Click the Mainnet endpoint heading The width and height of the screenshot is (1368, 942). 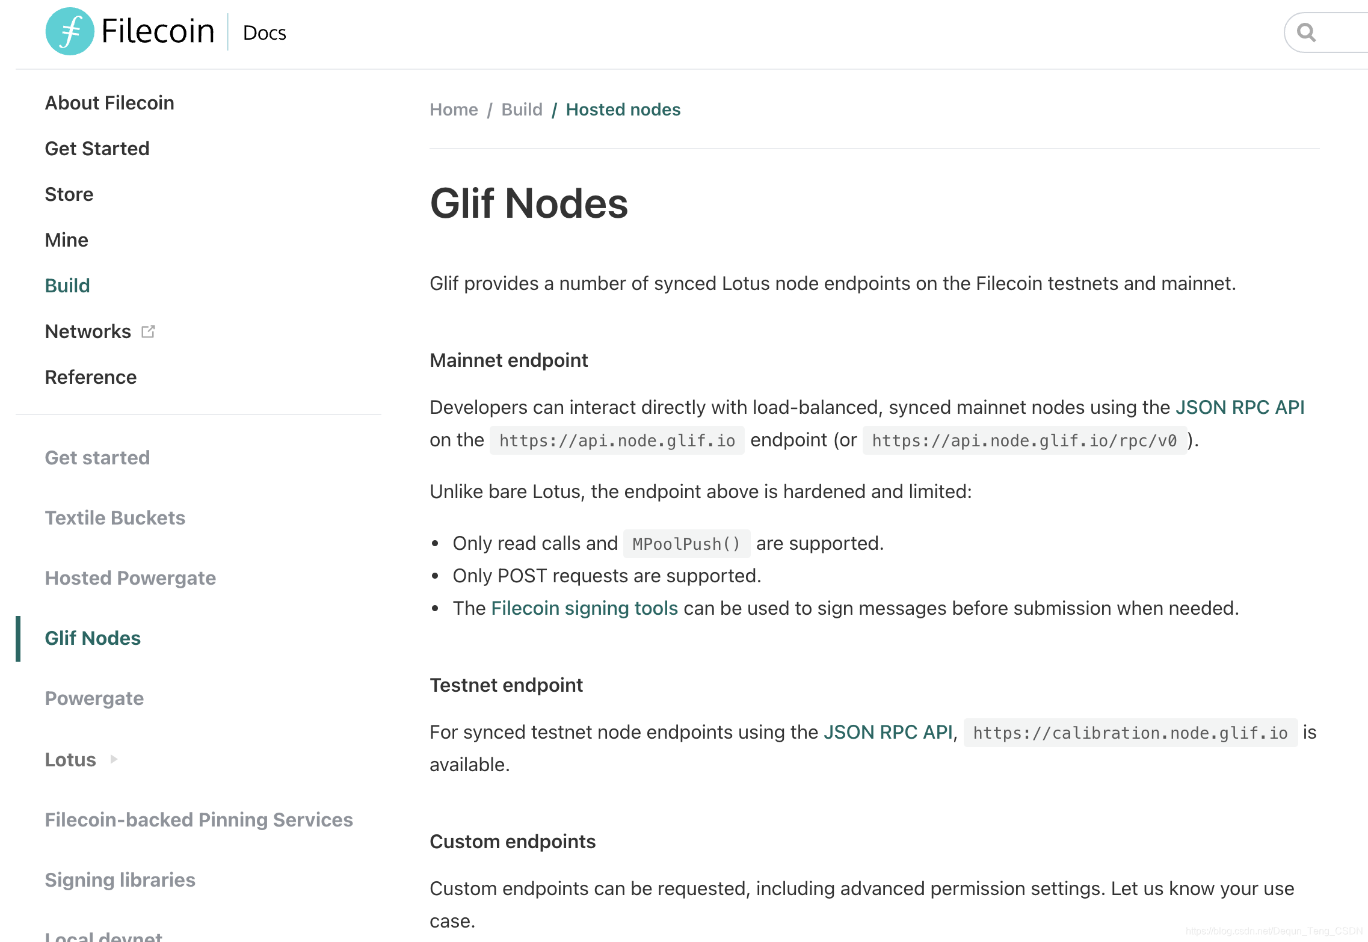pos(509,360)
